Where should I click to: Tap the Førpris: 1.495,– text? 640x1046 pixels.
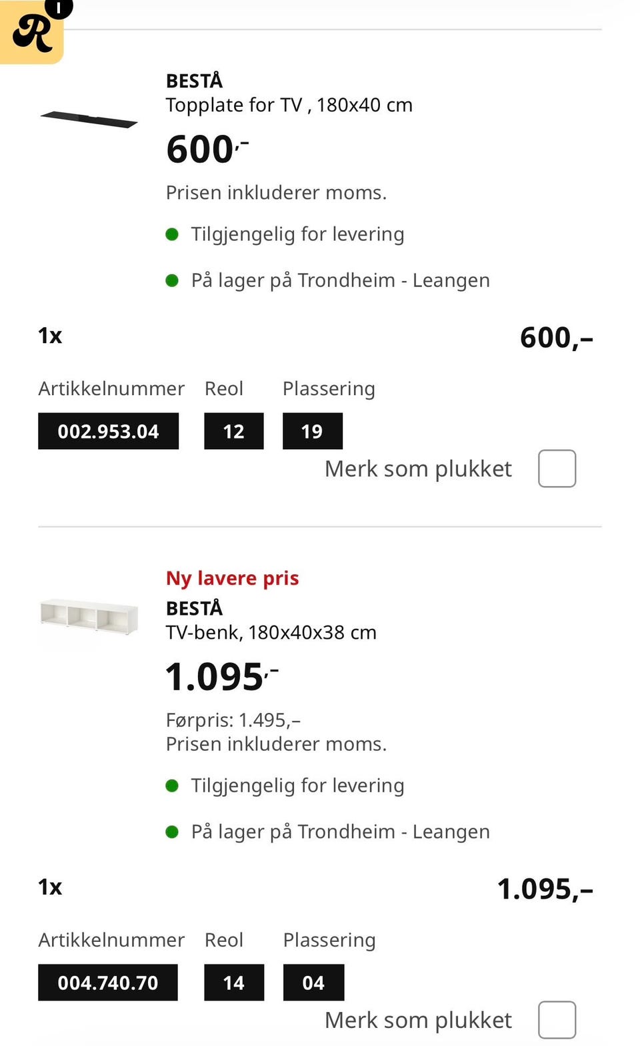click(x=233, y=720)
